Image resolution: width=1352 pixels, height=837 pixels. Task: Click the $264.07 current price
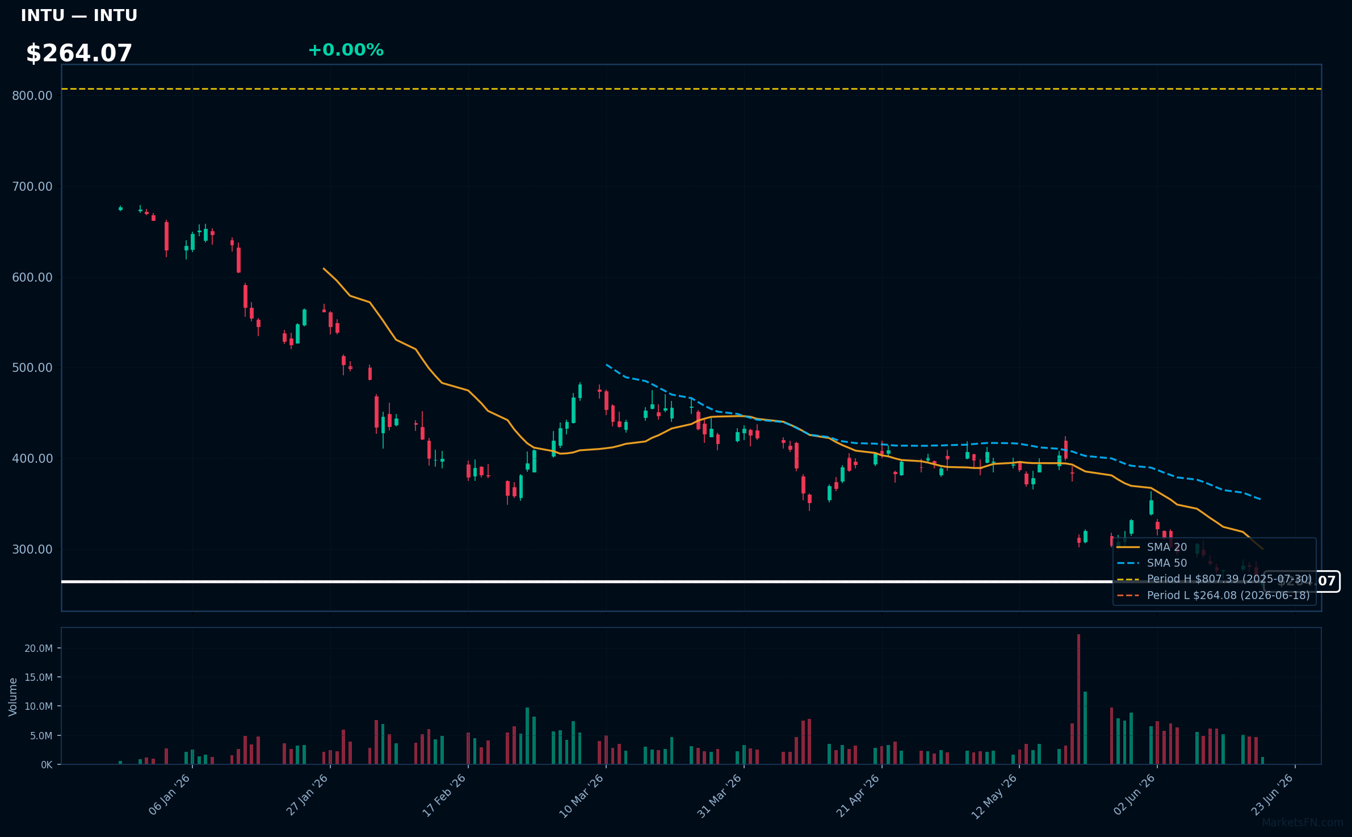coord(79,53)
